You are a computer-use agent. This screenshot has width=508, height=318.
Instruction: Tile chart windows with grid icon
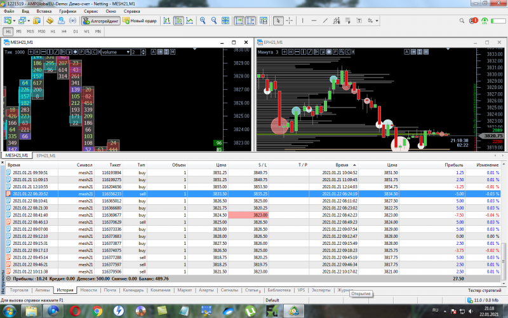tap(225, 21)
